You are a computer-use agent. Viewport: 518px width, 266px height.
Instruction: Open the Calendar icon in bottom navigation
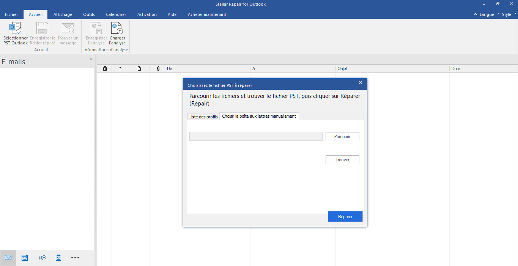pos(25,258)
